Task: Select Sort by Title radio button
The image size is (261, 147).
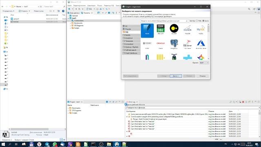Action: coord(197,21)
